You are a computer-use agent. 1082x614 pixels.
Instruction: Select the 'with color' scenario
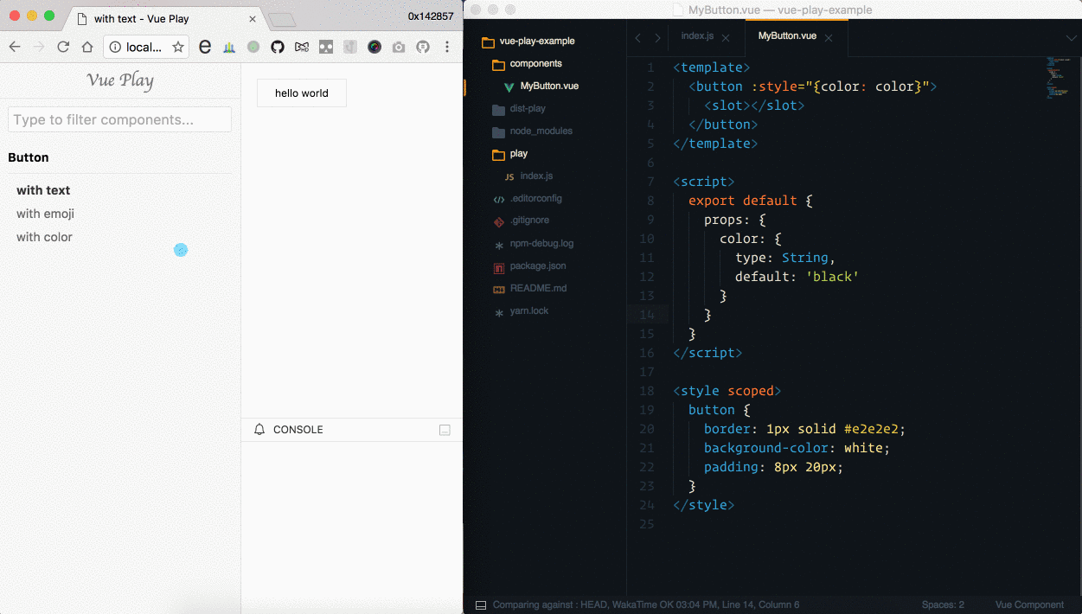click(x=43, y=237)
